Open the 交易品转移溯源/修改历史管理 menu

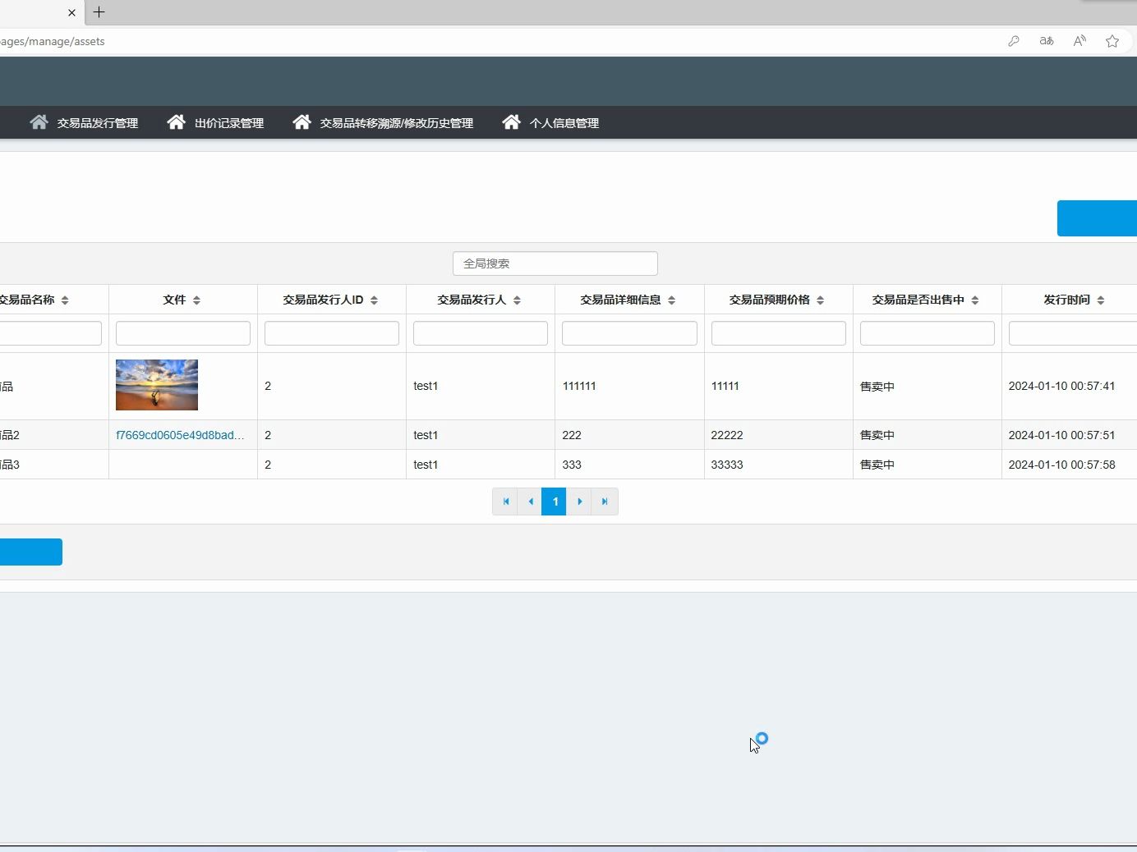[x=396, y=122]
